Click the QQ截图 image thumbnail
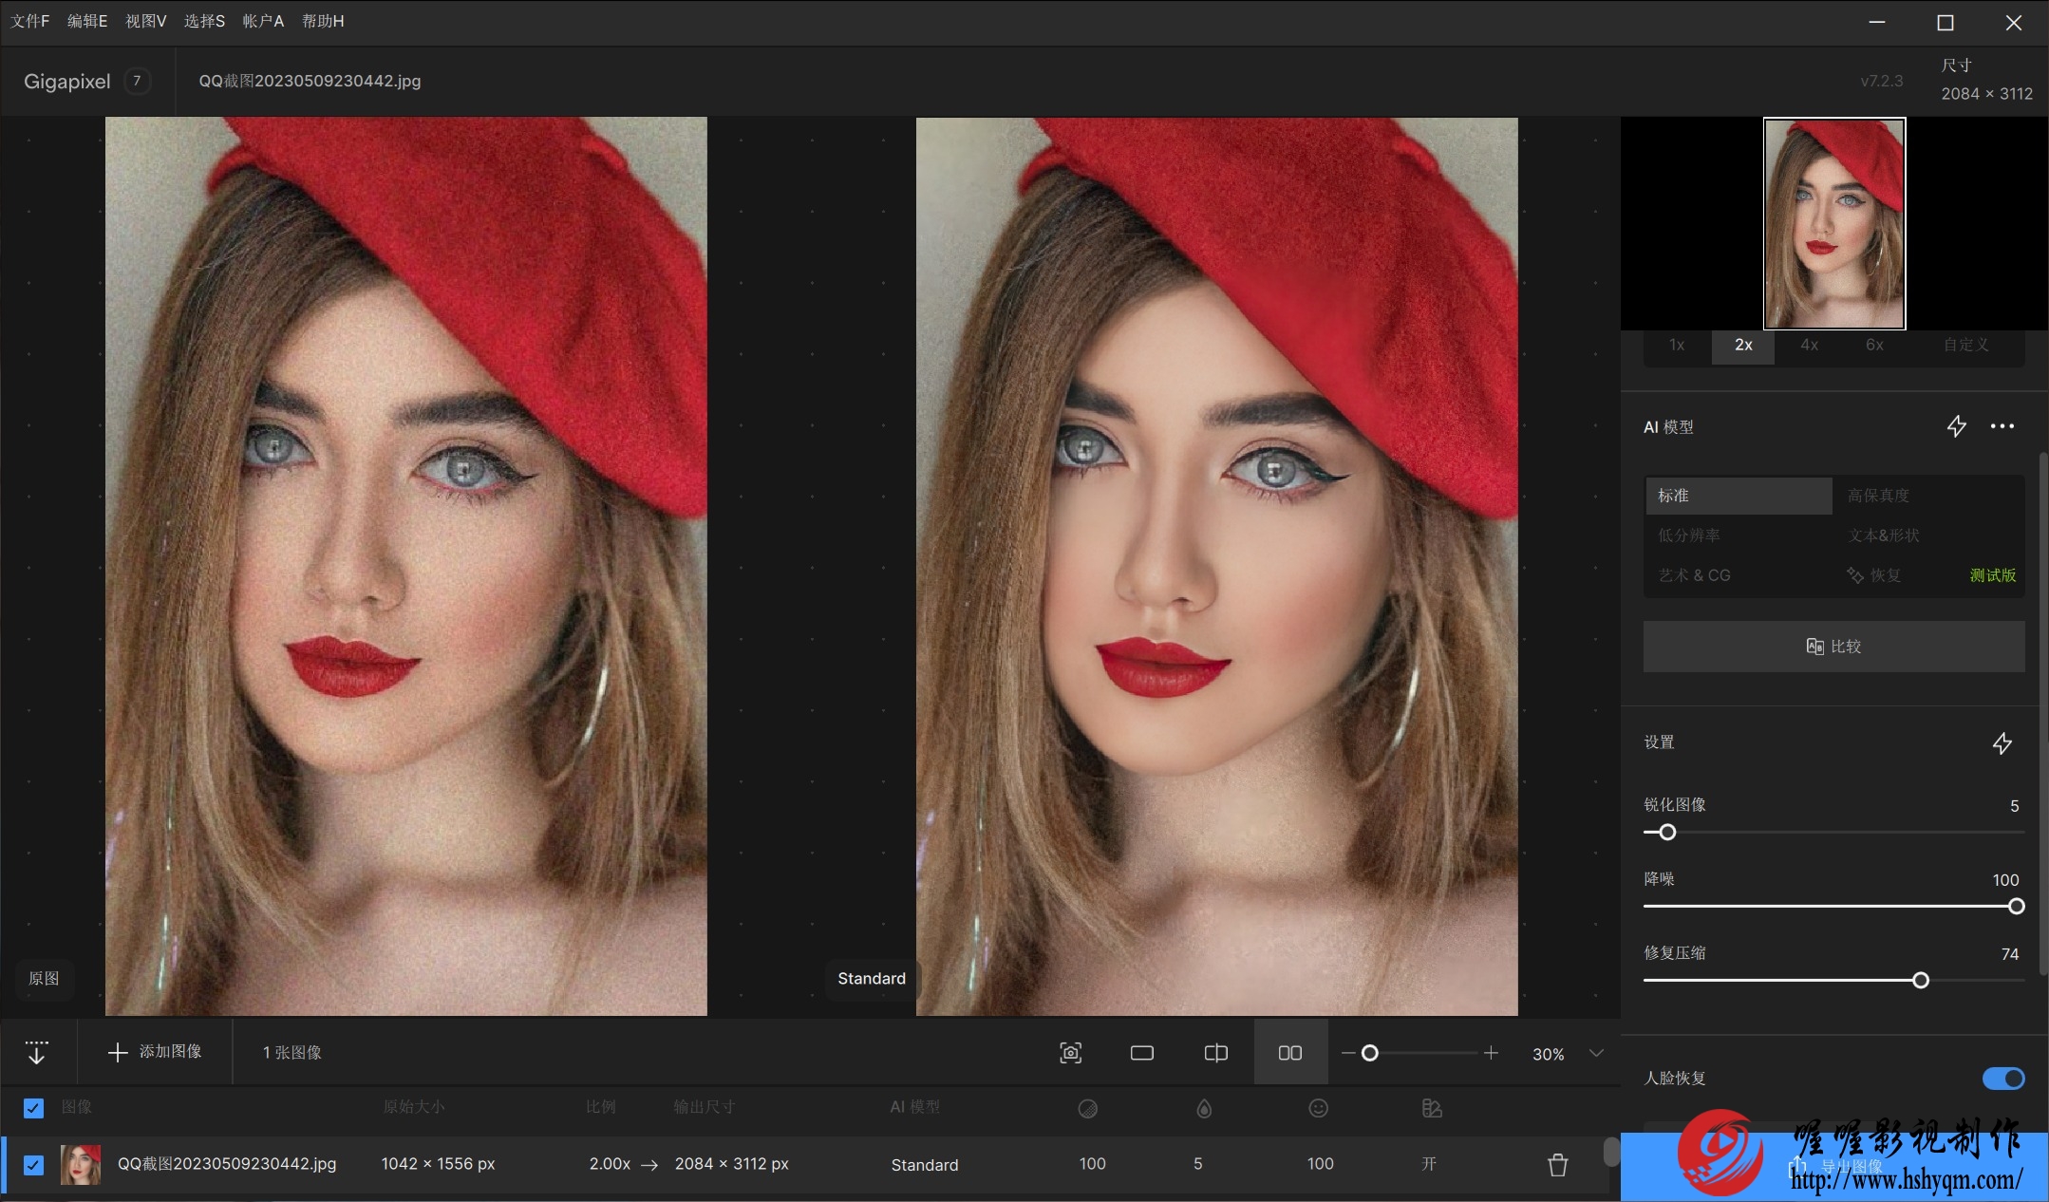The image size is (2049, 1202). 82,1163
